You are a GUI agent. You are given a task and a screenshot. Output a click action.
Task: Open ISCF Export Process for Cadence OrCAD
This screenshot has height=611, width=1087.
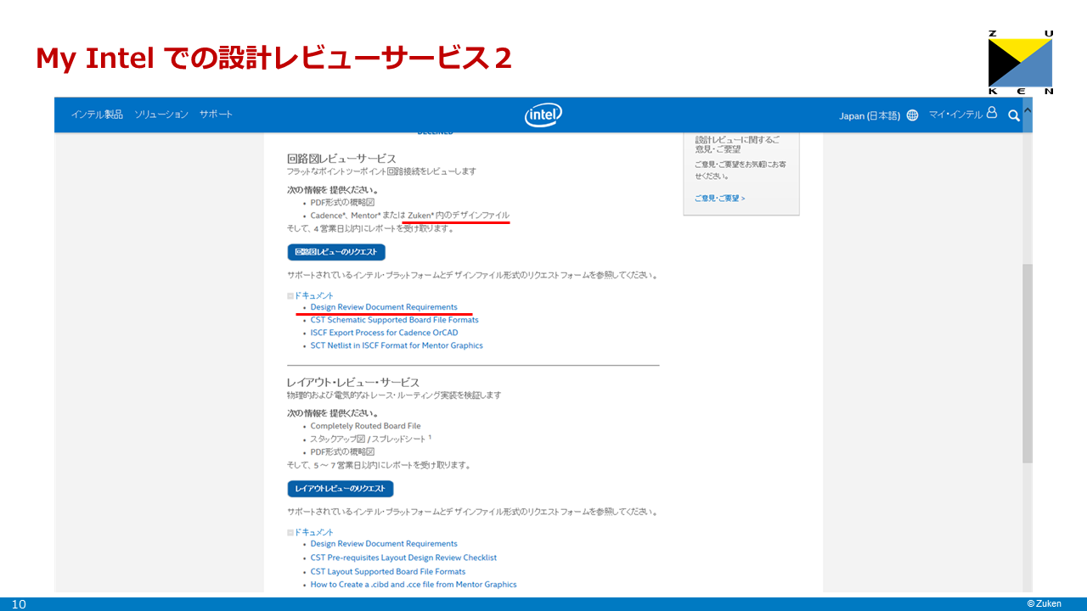point(384,333)
